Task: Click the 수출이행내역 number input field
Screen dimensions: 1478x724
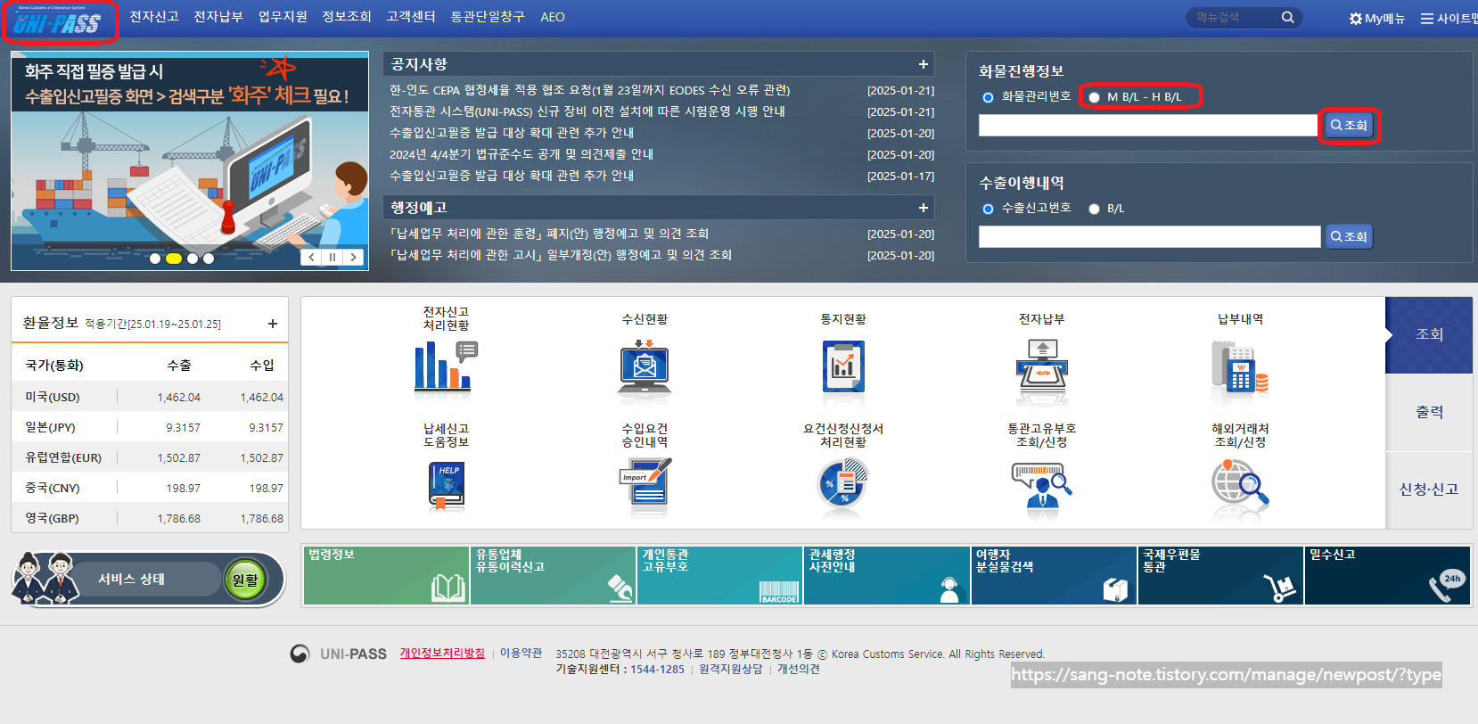Action: click(x=1149, y=236)
